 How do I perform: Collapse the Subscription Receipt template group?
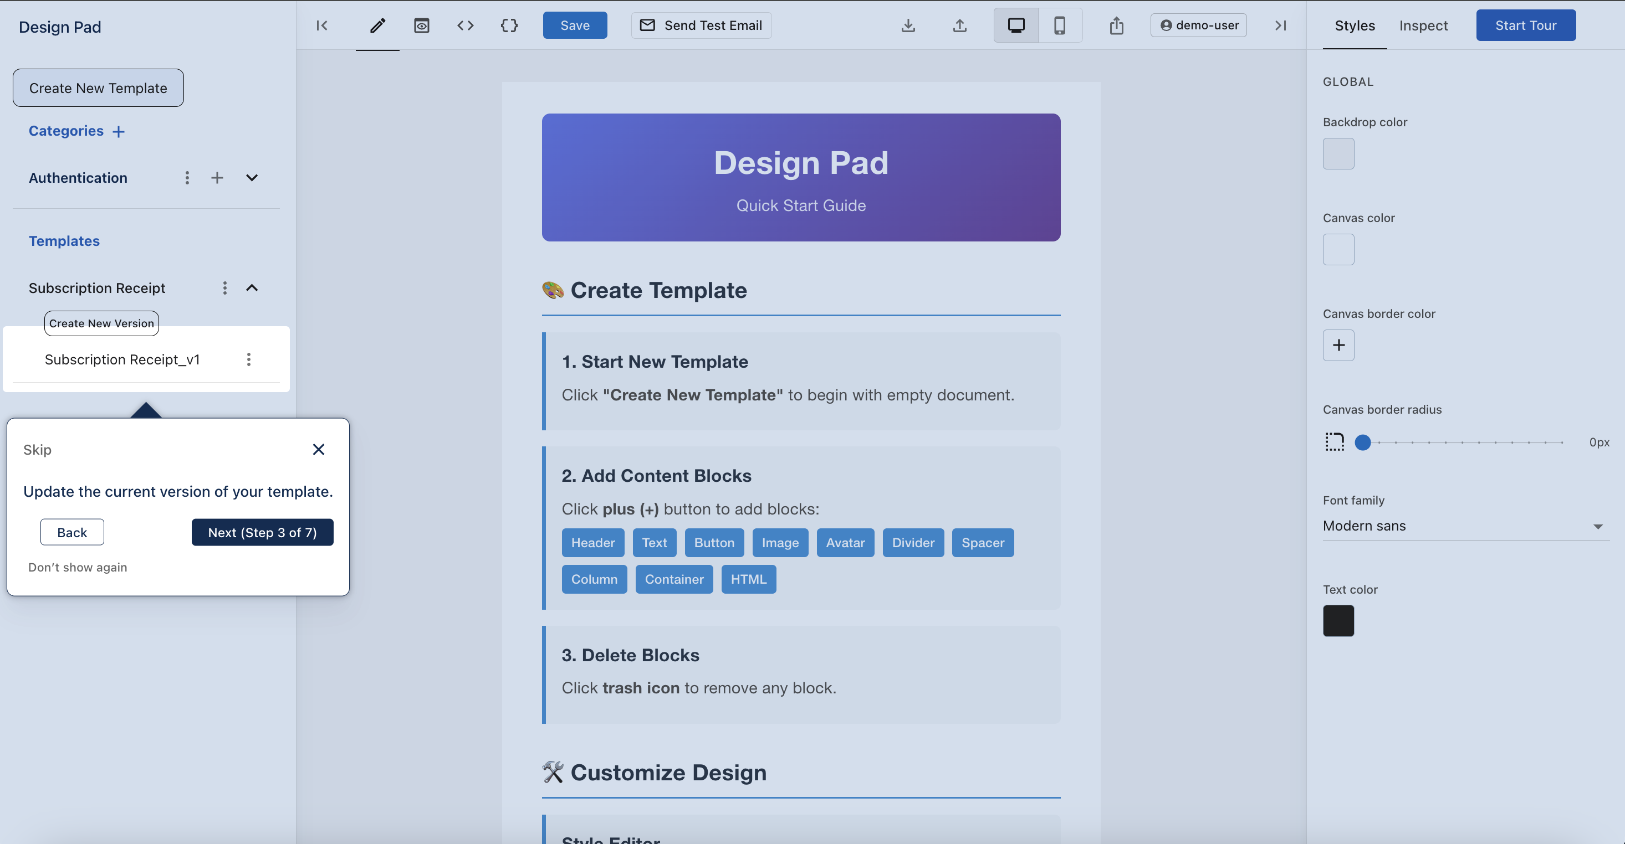pyautogui.click(x=252, y=287)
